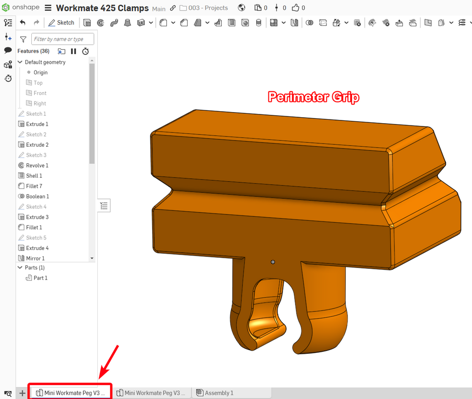Undo the last action
472x399 pixels.
coord(23,23)
